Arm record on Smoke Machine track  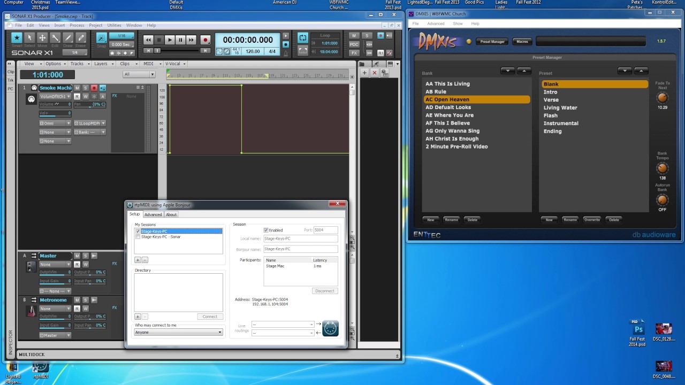tap(94, 88)
